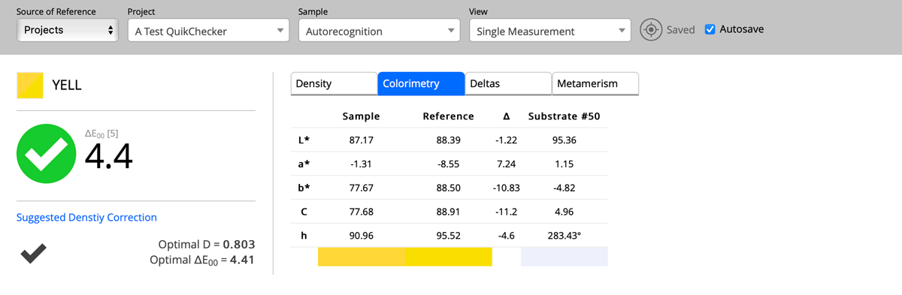Click the Reference column header
The image size is (902, 295).
pyautogui.click(x=449, y=116)
